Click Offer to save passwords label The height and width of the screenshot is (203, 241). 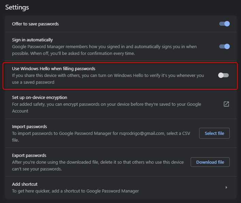[x=35, y=24]
